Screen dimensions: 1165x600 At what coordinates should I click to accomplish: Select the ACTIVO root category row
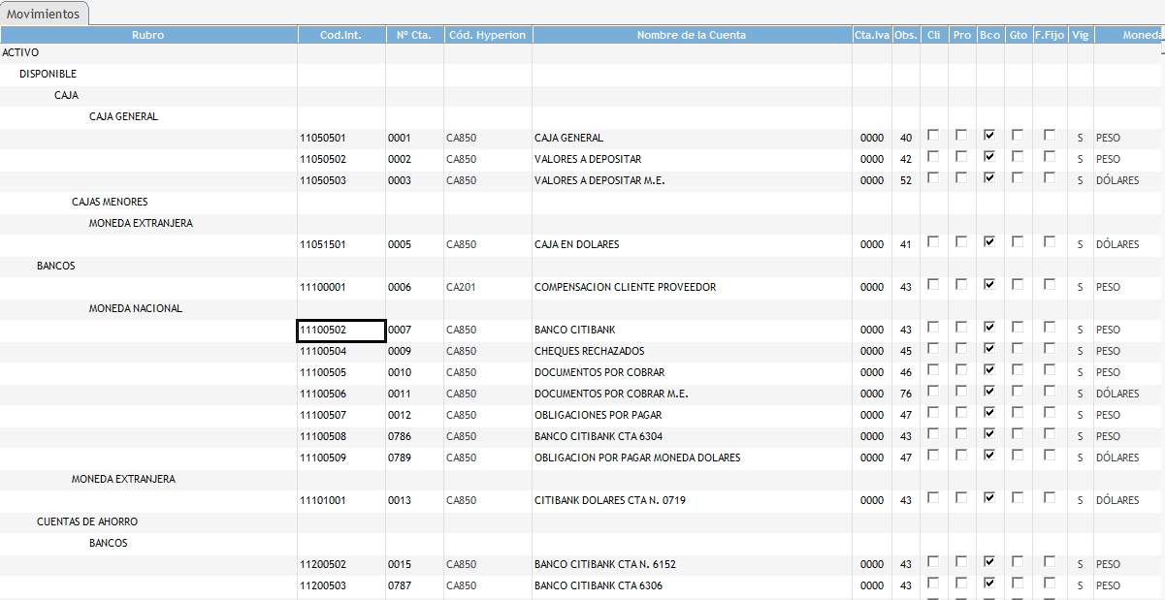[21, 52]
